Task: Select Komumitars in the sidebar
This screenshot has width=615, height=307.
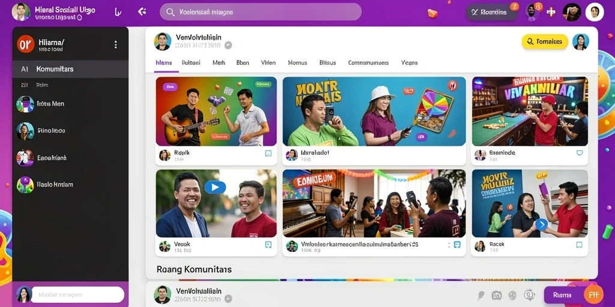Action: click(x=70, y=69)
